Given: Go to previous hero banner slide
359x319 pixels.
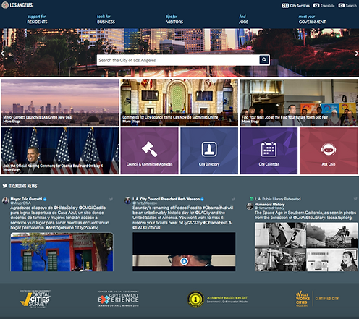Looking at the screenshot, I should (3, 54).
